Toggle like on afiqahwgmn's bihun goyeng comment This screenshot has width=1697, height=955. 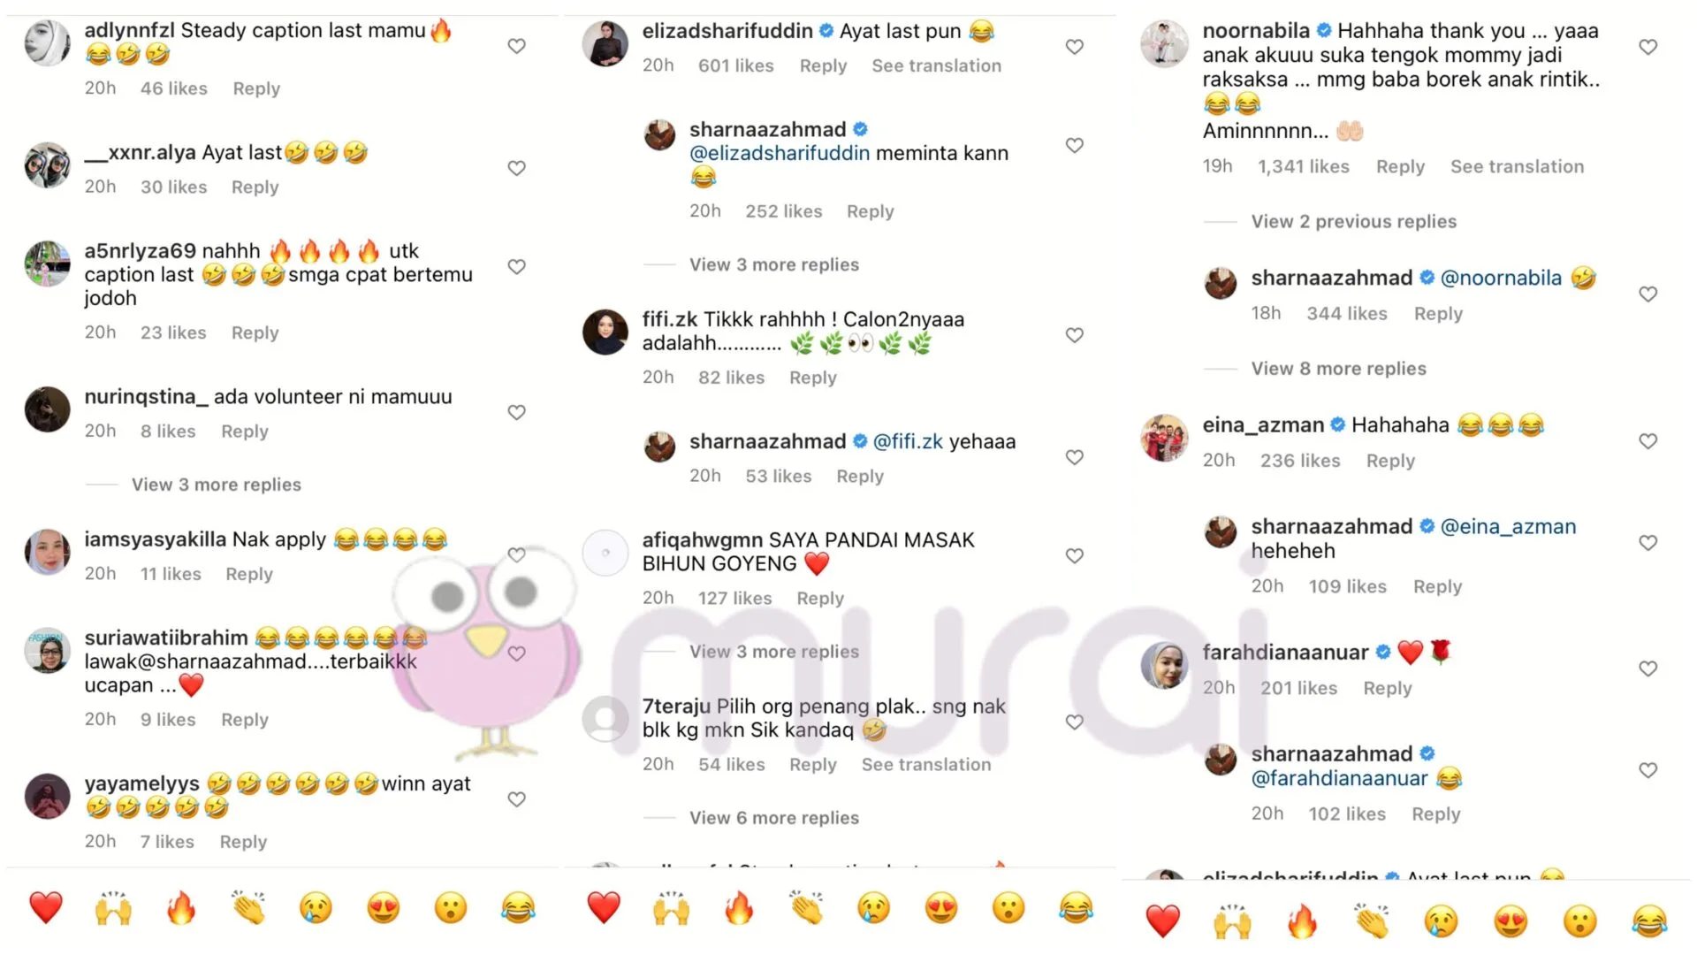1075,556
